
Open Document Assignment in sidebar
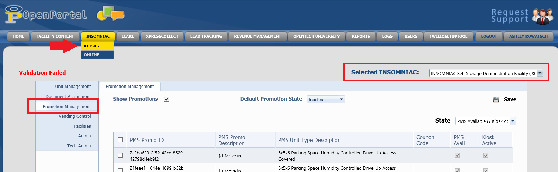68,96
